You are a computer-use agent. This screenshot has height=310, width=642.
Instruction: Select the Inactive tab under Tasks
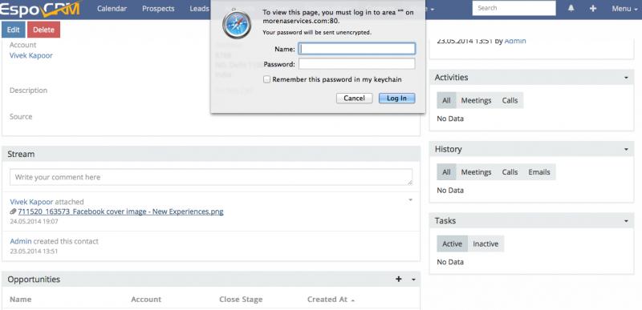486,244
